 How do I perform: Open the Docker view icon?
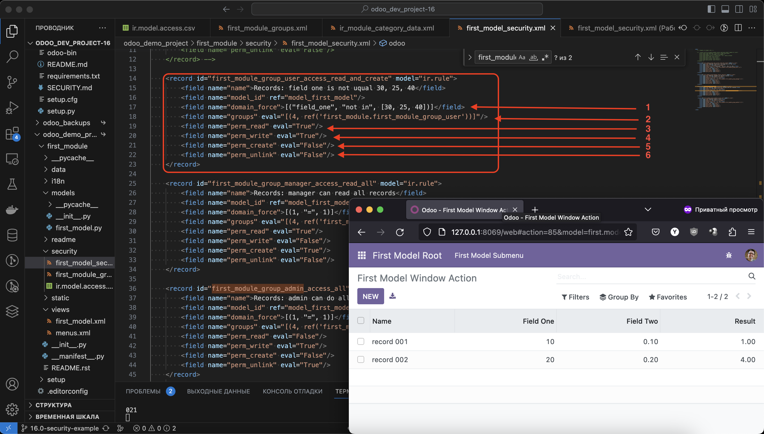click(12, 210)
